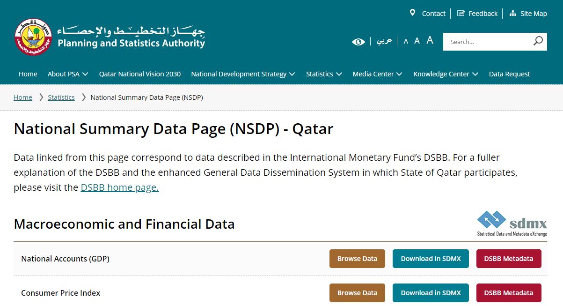This screenshot has width=563, height=306.
Task: Click the accessibility eye icon
Action: pos(358,41)
